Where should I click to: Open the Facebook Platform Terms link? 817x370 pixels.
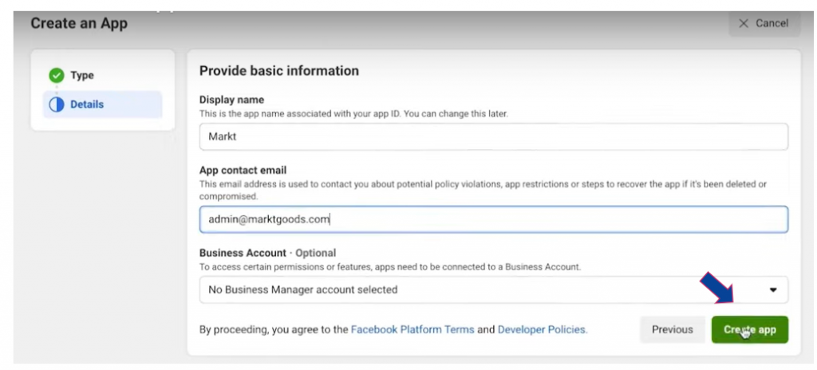point(412,329)
